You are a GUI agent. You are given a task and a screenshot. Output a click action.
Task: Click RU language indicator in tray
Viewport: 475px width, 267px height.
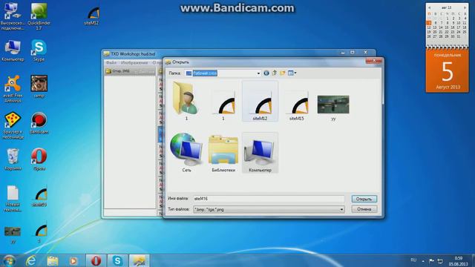[413, 260]
